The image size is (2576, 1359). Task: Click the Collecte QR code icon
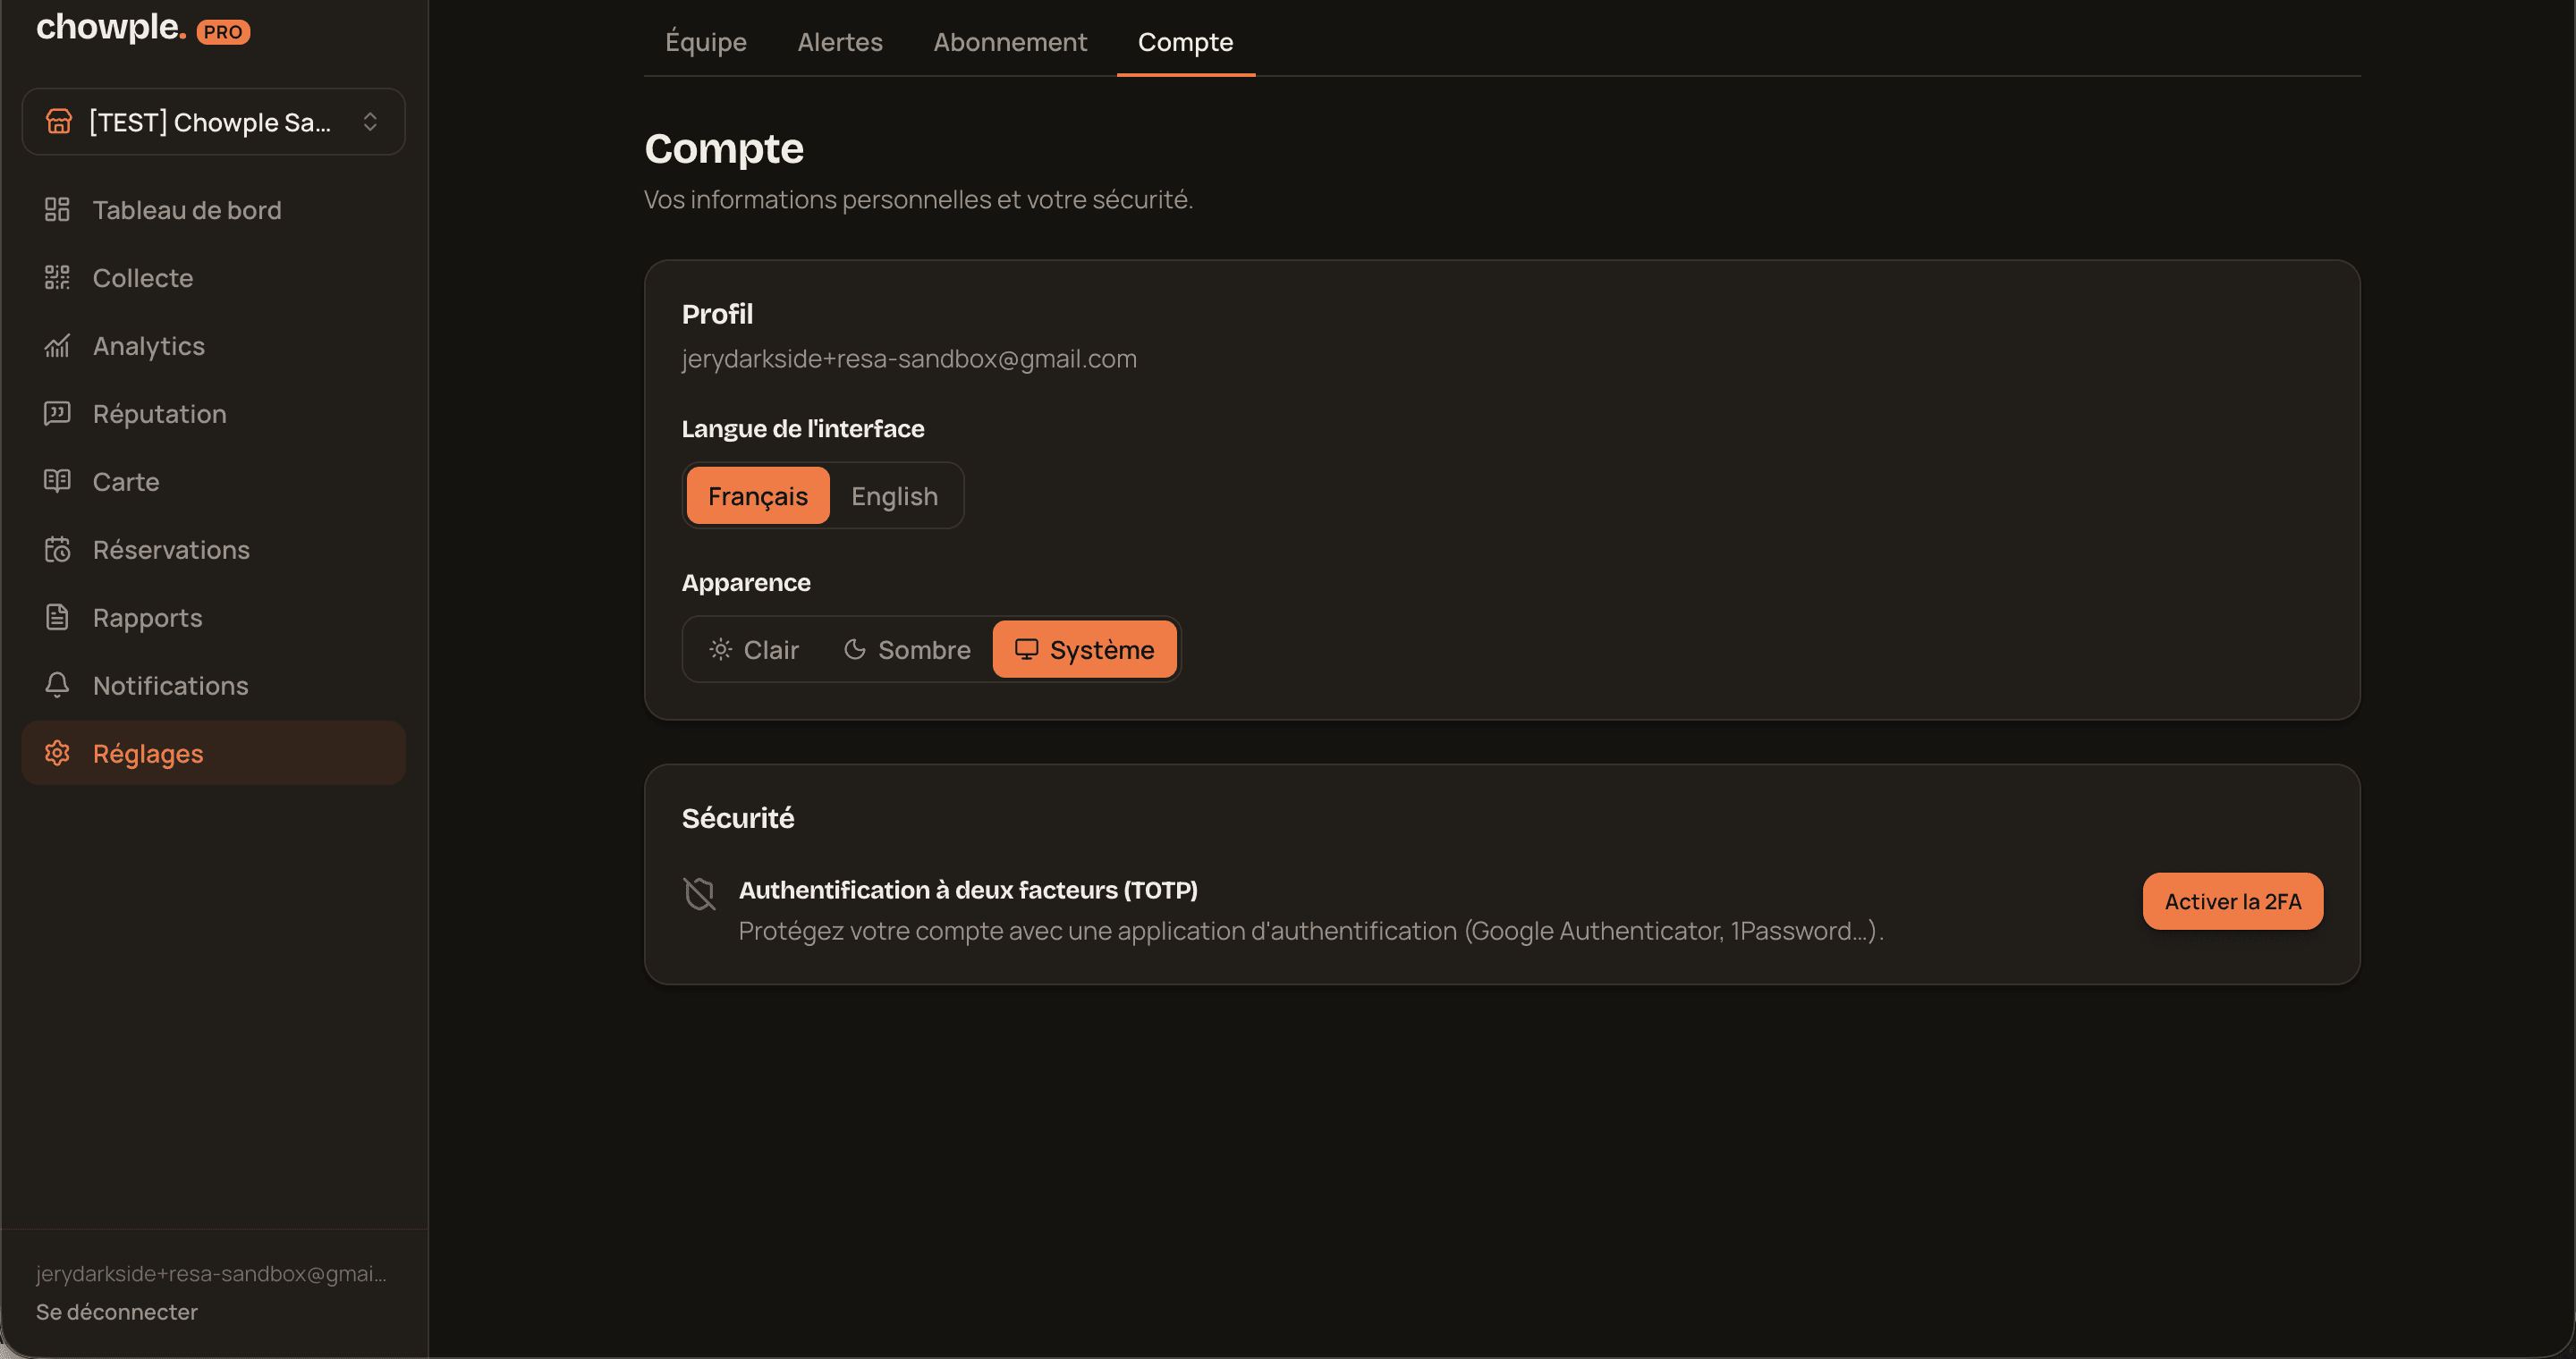tap(57, 278)
